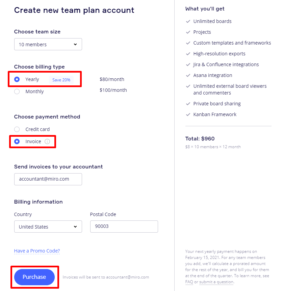Focus the accountant email input field
The width and height of the screenshot is (281, 291).
[x=48, y=179]
